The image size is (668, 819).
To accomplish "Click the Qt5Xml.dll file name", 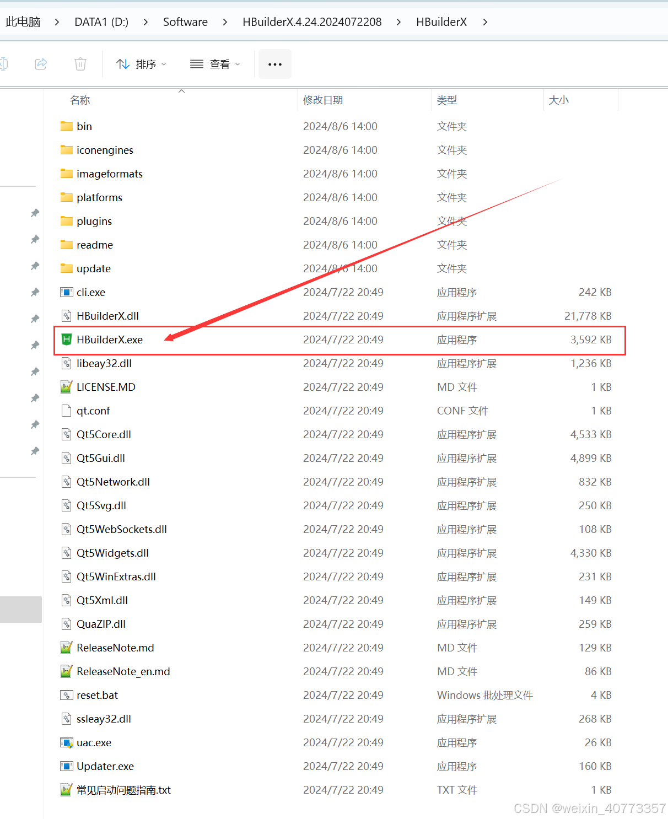I will (x=103, y=600).
